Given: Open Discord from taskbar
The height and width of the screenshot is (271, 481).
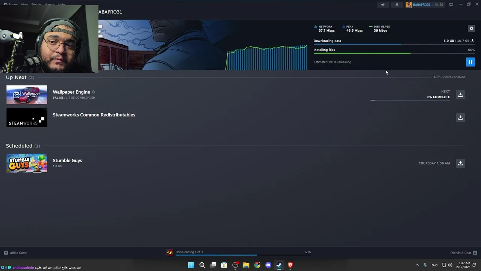Looking at the screenshot, I should point(268,265).
